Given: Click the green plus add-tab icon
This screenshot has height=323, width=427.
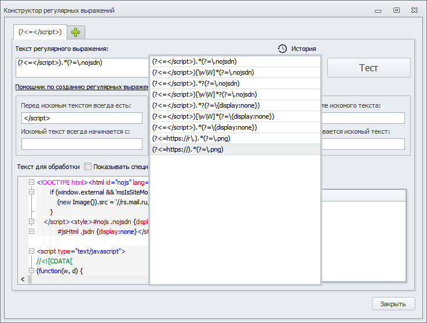Looking at the screenshot, I should click(76, 31).
